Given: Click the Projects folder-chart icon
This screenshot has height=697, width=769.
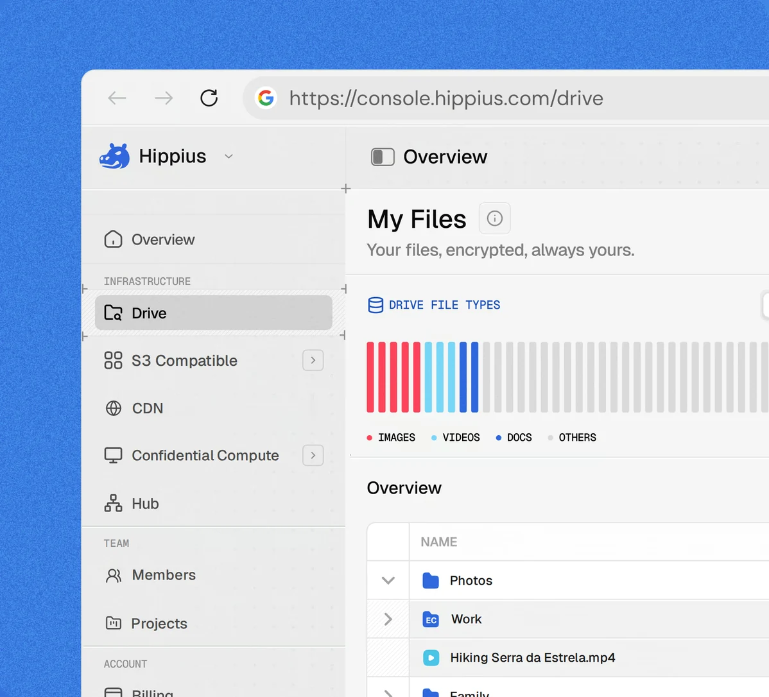Looking at the screenshot, I should click(113, 623).
